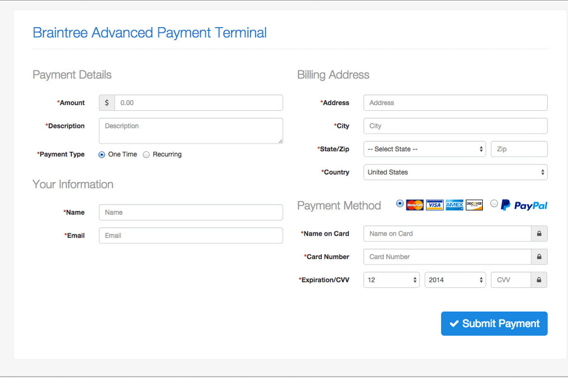
Task: Click the lock icon beside CVV field
Action: coord(539,280)
